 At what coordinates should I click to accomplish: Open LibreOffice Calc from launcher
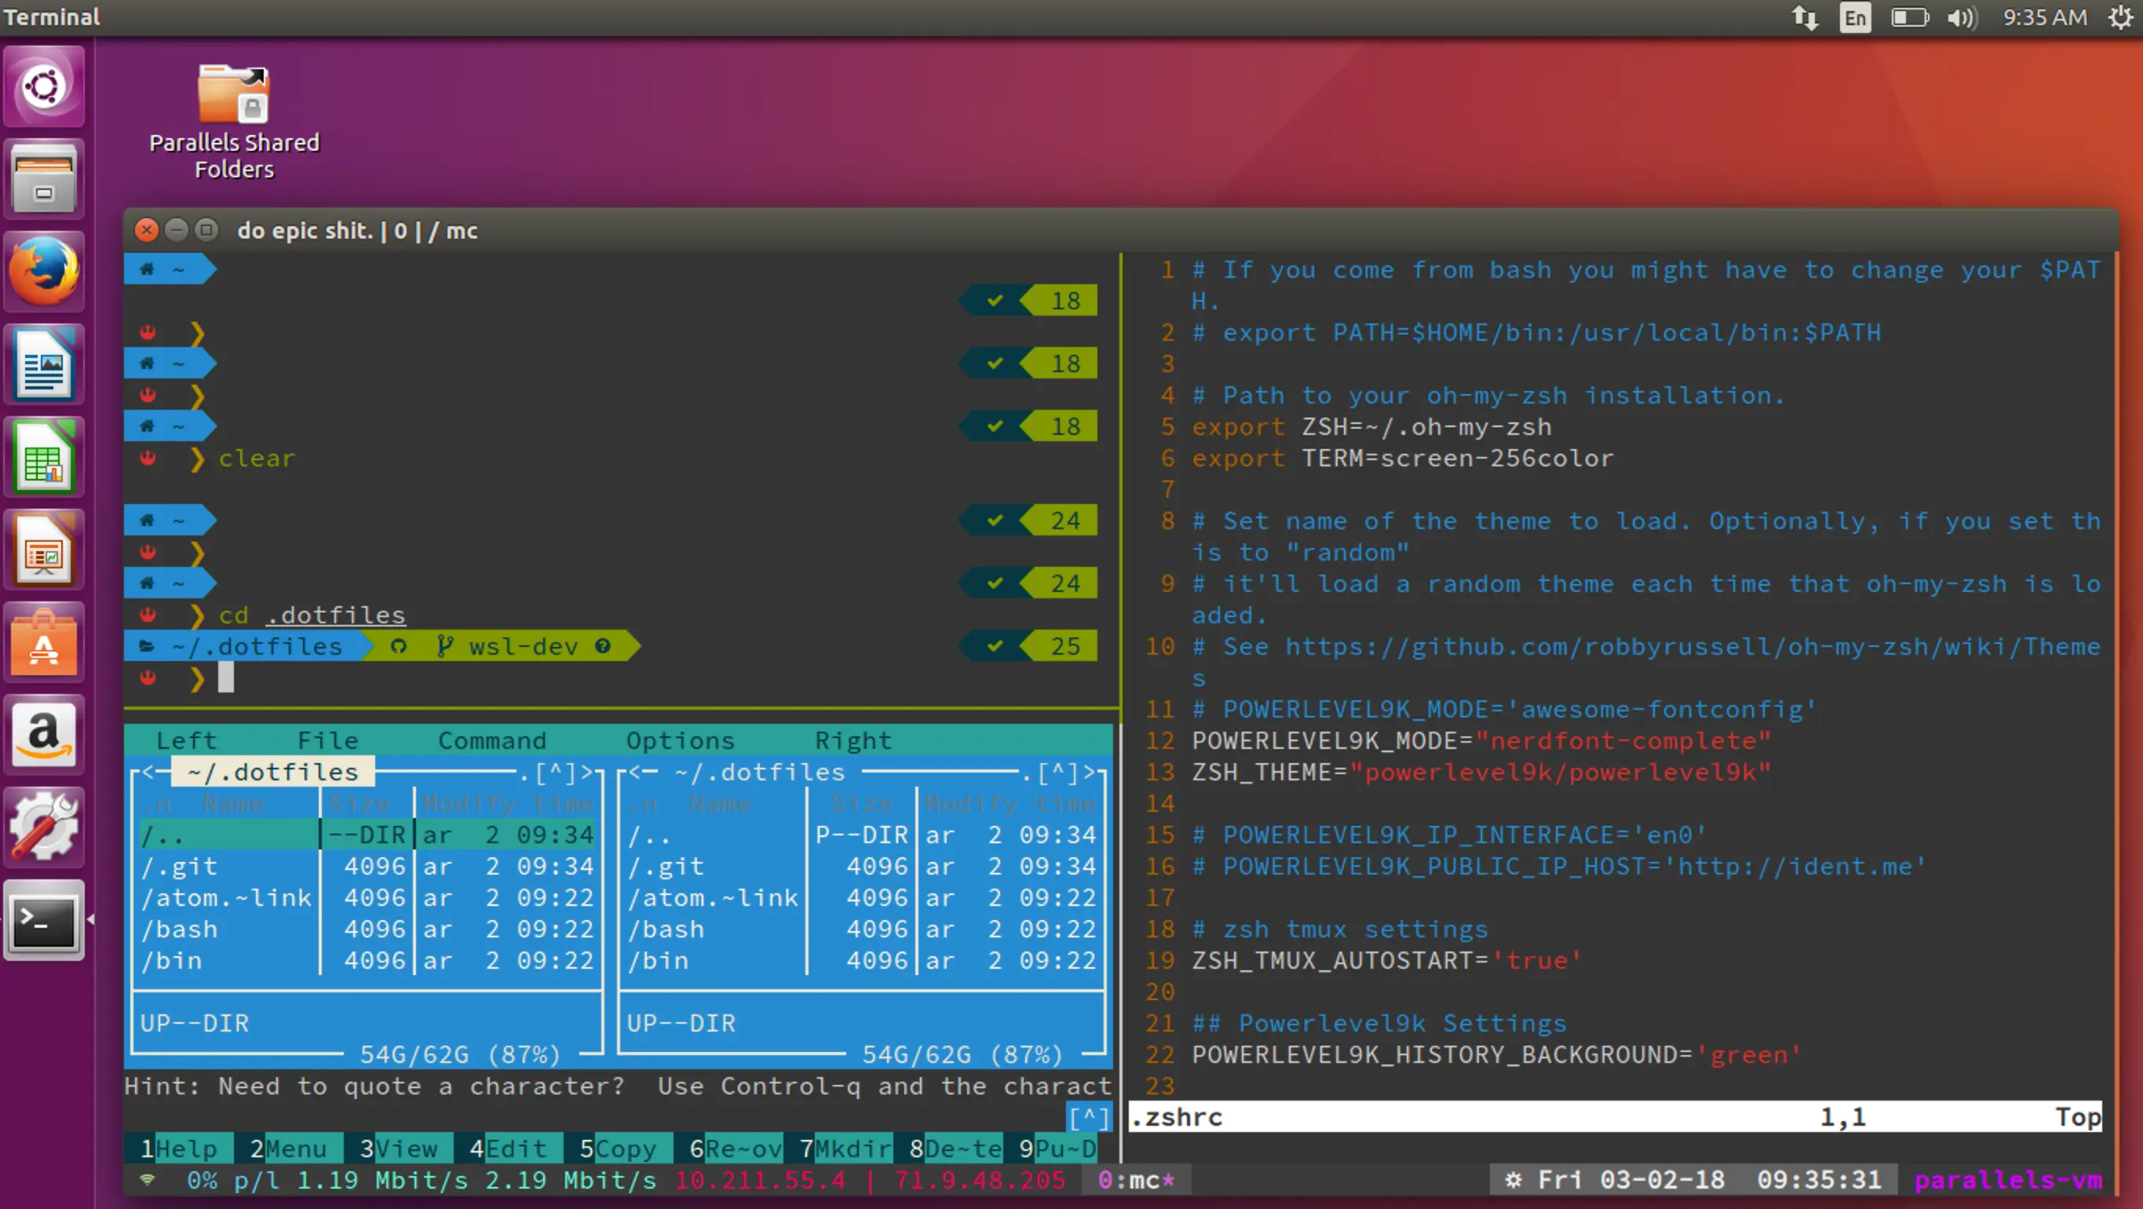44,456
